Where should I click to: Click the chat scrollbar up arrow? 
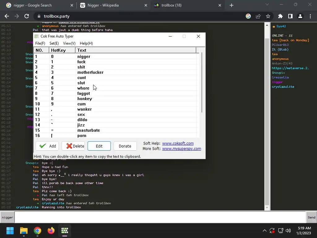click(267, 25)
